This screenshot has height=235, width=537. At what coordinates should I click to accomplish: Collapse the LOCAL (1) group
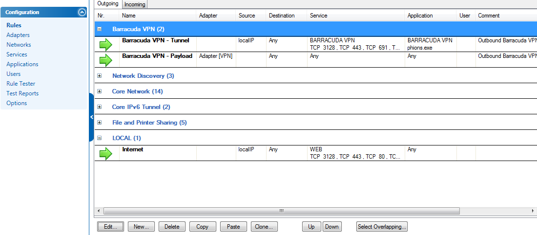pyautogui.click(x=99, y=138)
